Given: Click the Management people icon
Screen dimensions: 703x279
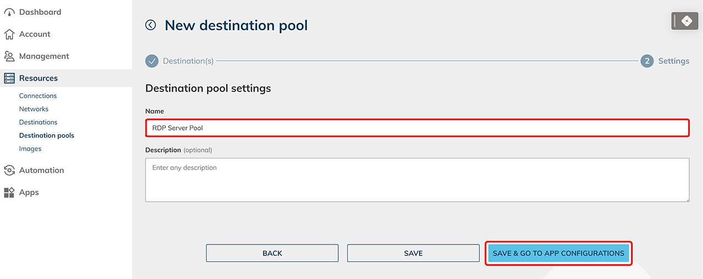Looking at the screenshot, I should pyautogui.click(x=9, y=56).
